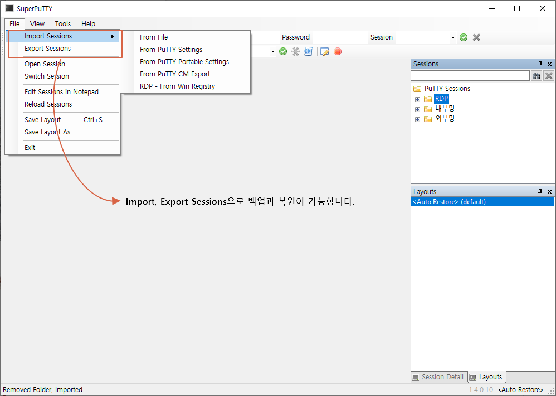Image resolution: width=556 pixels, height=396 pixels.
Task: Select From PuTTY Settings import option
Action: point(186,50)
